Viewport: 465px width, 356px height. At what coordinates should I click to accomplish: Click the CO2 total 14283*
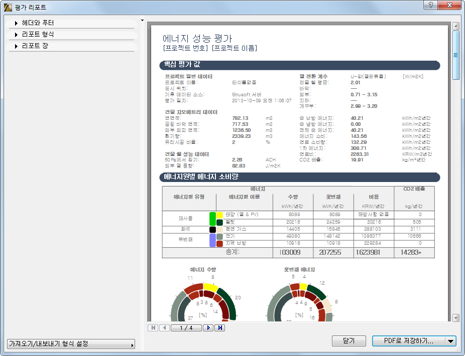[411, 252]
